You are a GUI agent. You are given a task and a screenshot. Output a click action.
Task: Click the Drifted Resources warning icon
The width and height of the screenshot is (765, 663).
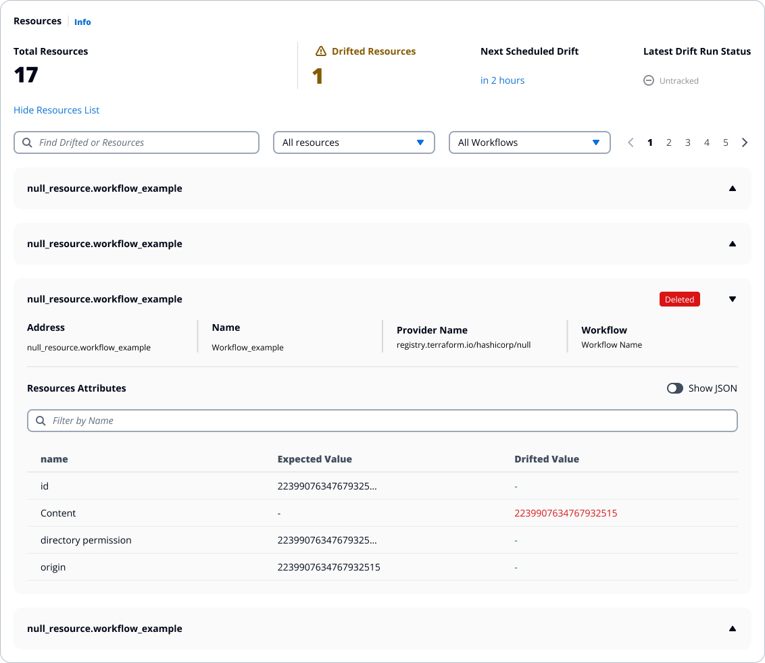pos(321,51)
